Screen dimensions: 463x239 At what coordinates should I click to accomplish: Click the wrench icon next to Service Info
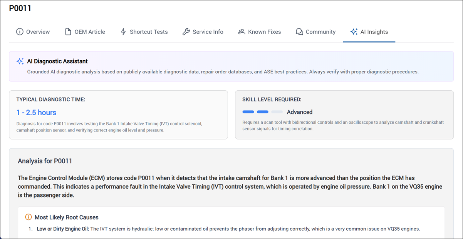click(x=186, y=32)
